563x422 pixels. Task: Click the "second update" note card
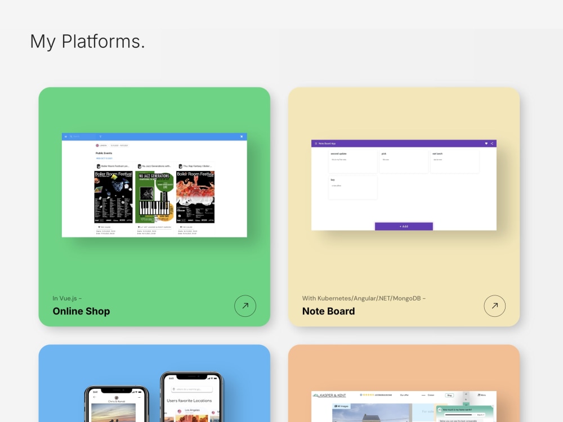352,161
